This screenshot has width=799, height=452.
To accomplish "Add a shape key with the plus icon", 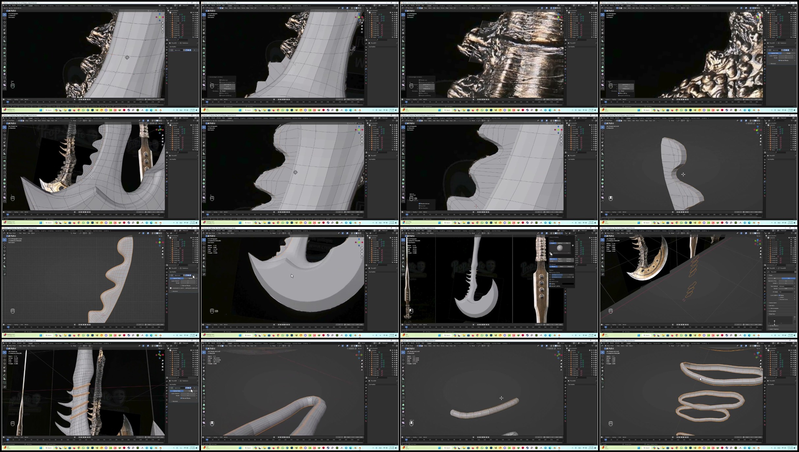I will pos(795,317).
